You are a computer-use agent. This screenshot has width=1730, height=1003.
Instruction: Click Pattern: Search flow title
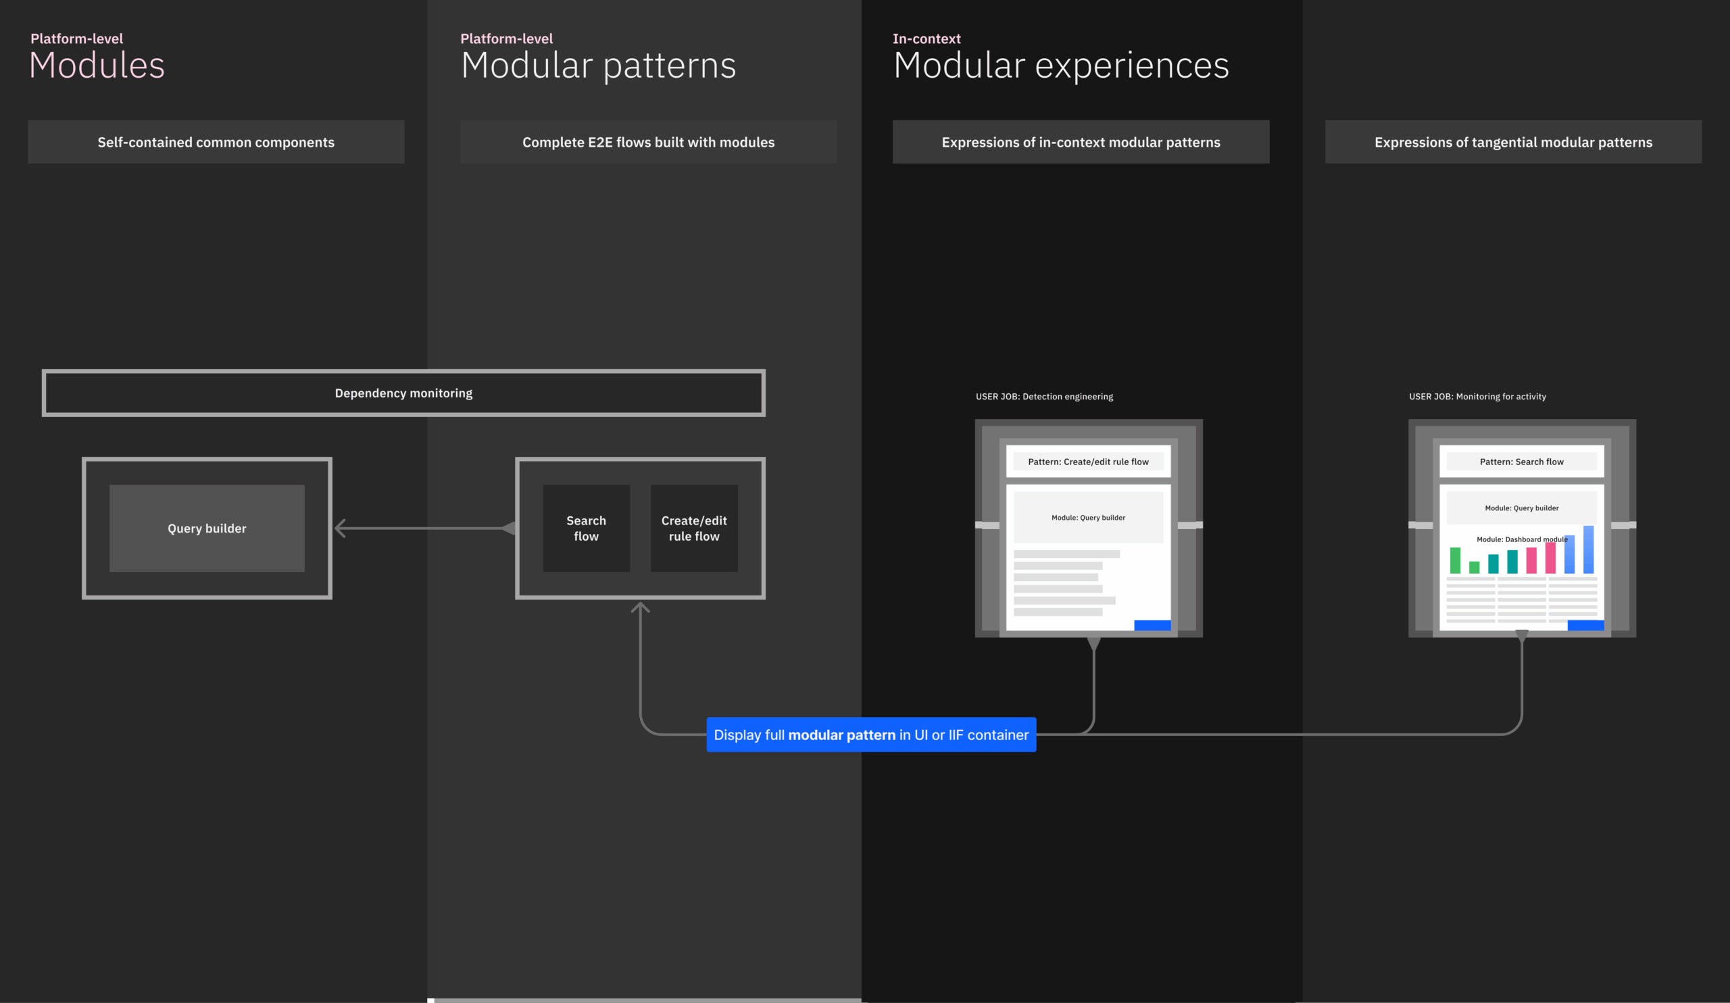click(x=1521, y=462)
